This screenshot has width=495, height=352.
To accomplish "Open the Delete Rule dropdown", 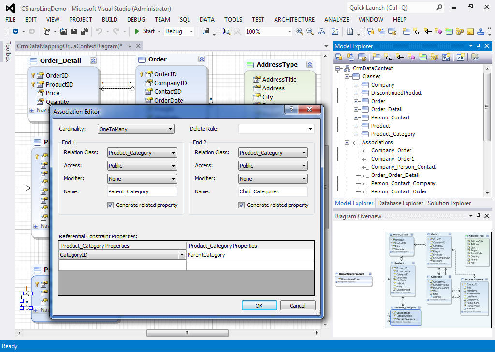I will 276,129.
